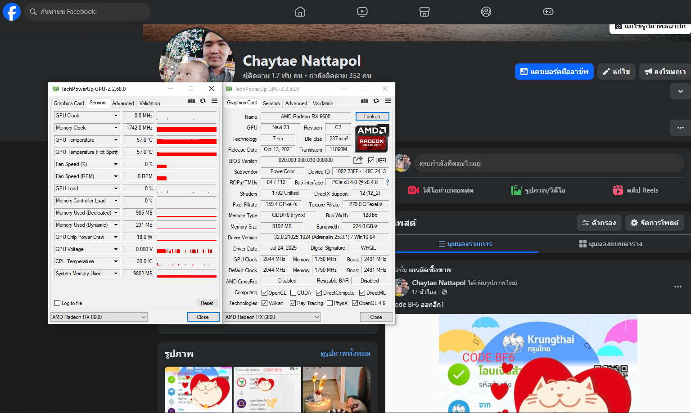Open Facebook gaming icon
Image resolution: width=691 pixels, height=413 pixels.
[548, 12]
